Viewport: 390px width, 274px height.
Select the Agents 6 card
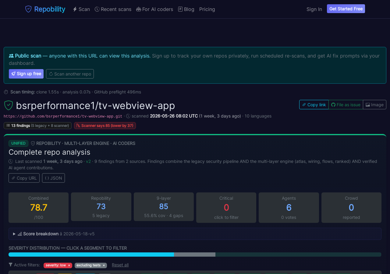pyautogui.click(x=289, y=208)
